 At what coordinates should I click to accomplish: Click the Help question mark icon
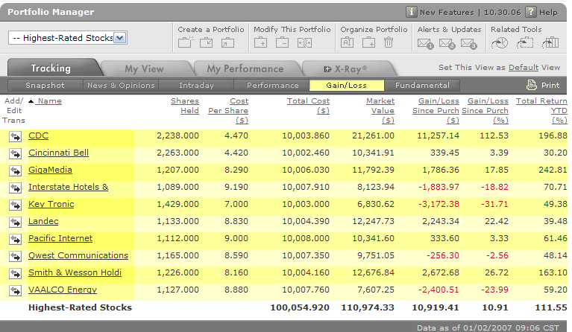530,13
